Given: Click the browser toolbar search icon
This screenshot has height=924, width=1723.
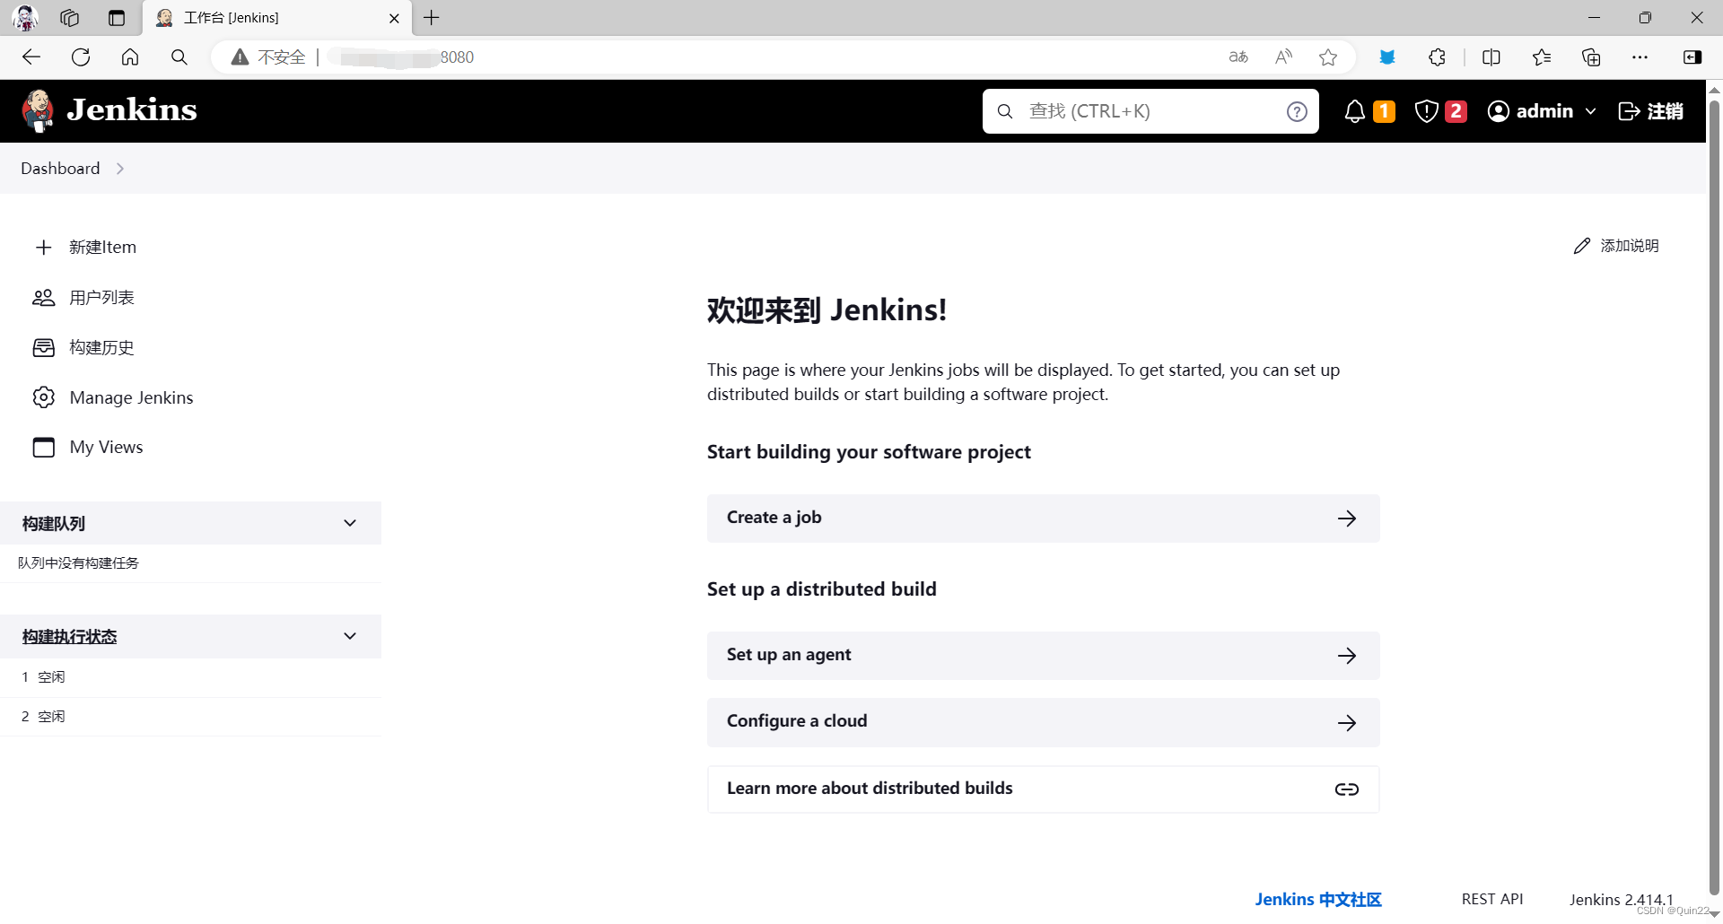Looking at the screenshot, I should 179,57.
